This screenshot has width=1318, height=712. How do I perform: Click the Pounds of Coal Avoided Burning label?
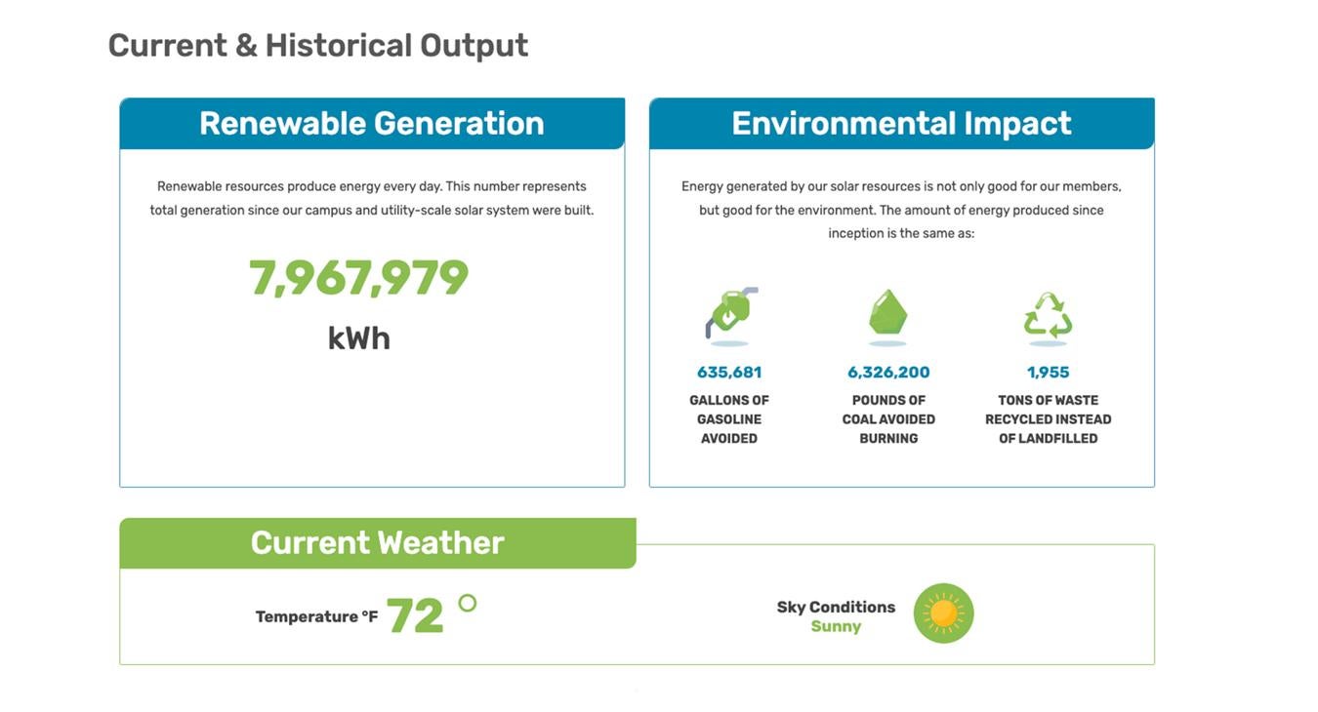click(x=888, y=419)
